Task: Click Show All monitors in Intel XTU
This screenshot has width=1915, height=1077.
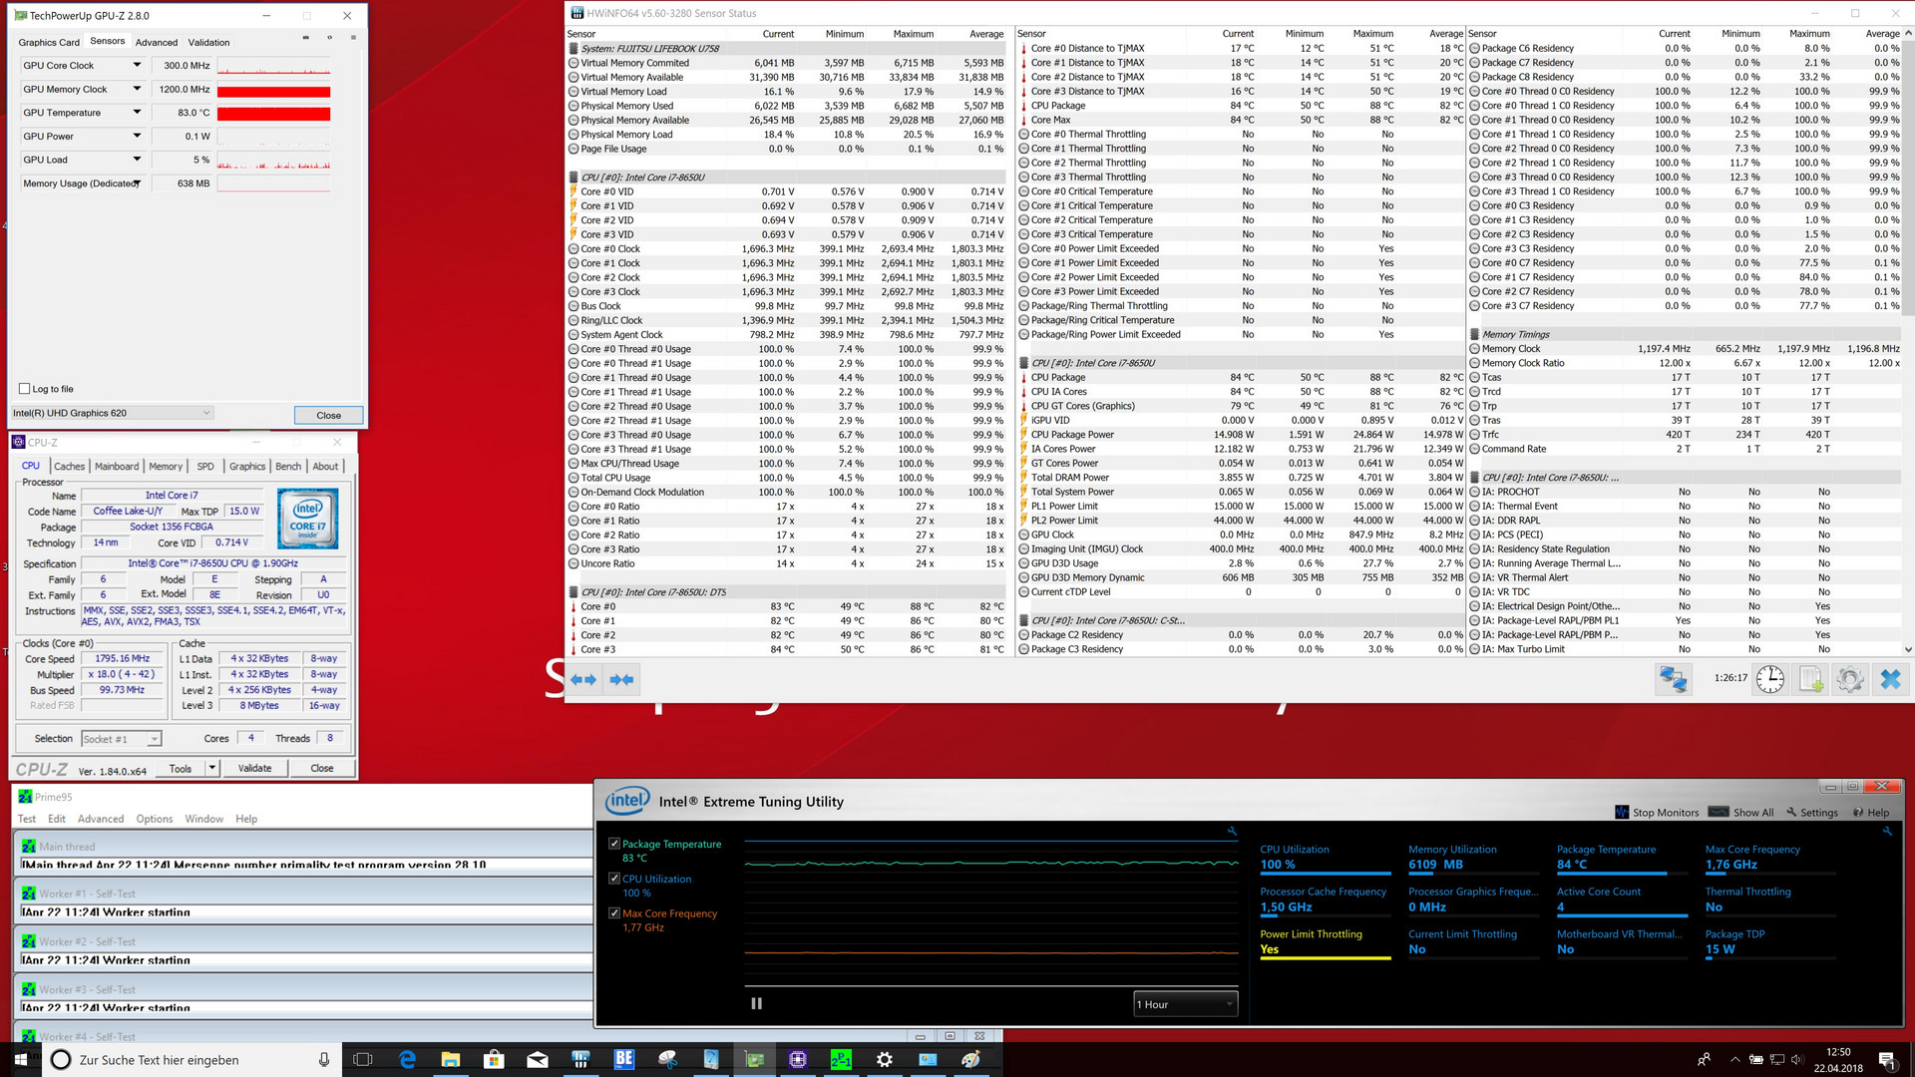Action: 1741,813
